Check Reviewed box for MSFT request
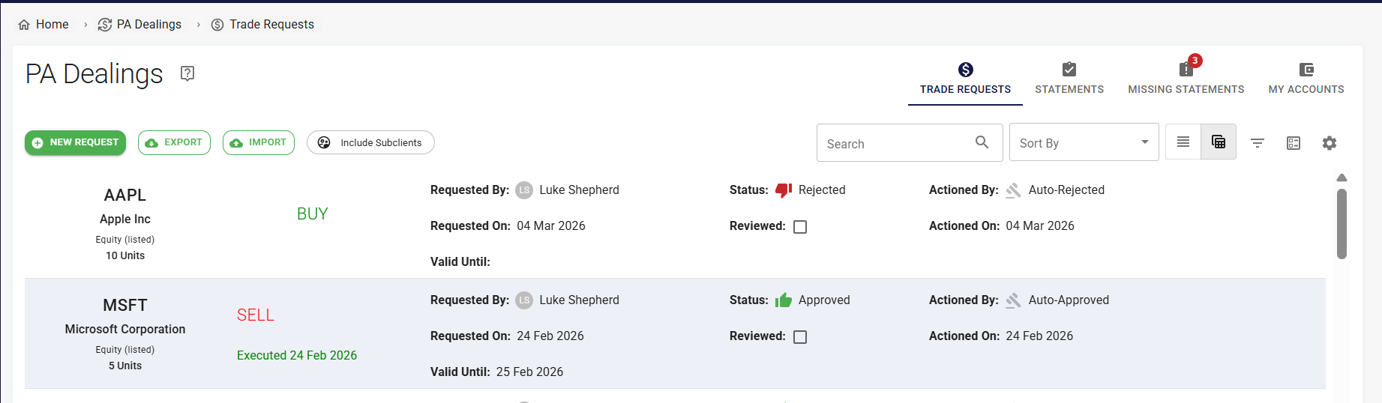1382x403 pixels. pos(800,337)
